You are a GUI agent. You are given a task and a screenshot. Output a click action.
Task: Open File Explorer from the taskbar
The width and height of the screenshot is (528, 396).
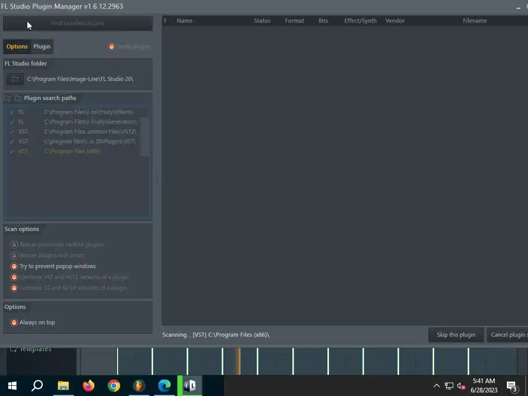click(x=63, y=386)
